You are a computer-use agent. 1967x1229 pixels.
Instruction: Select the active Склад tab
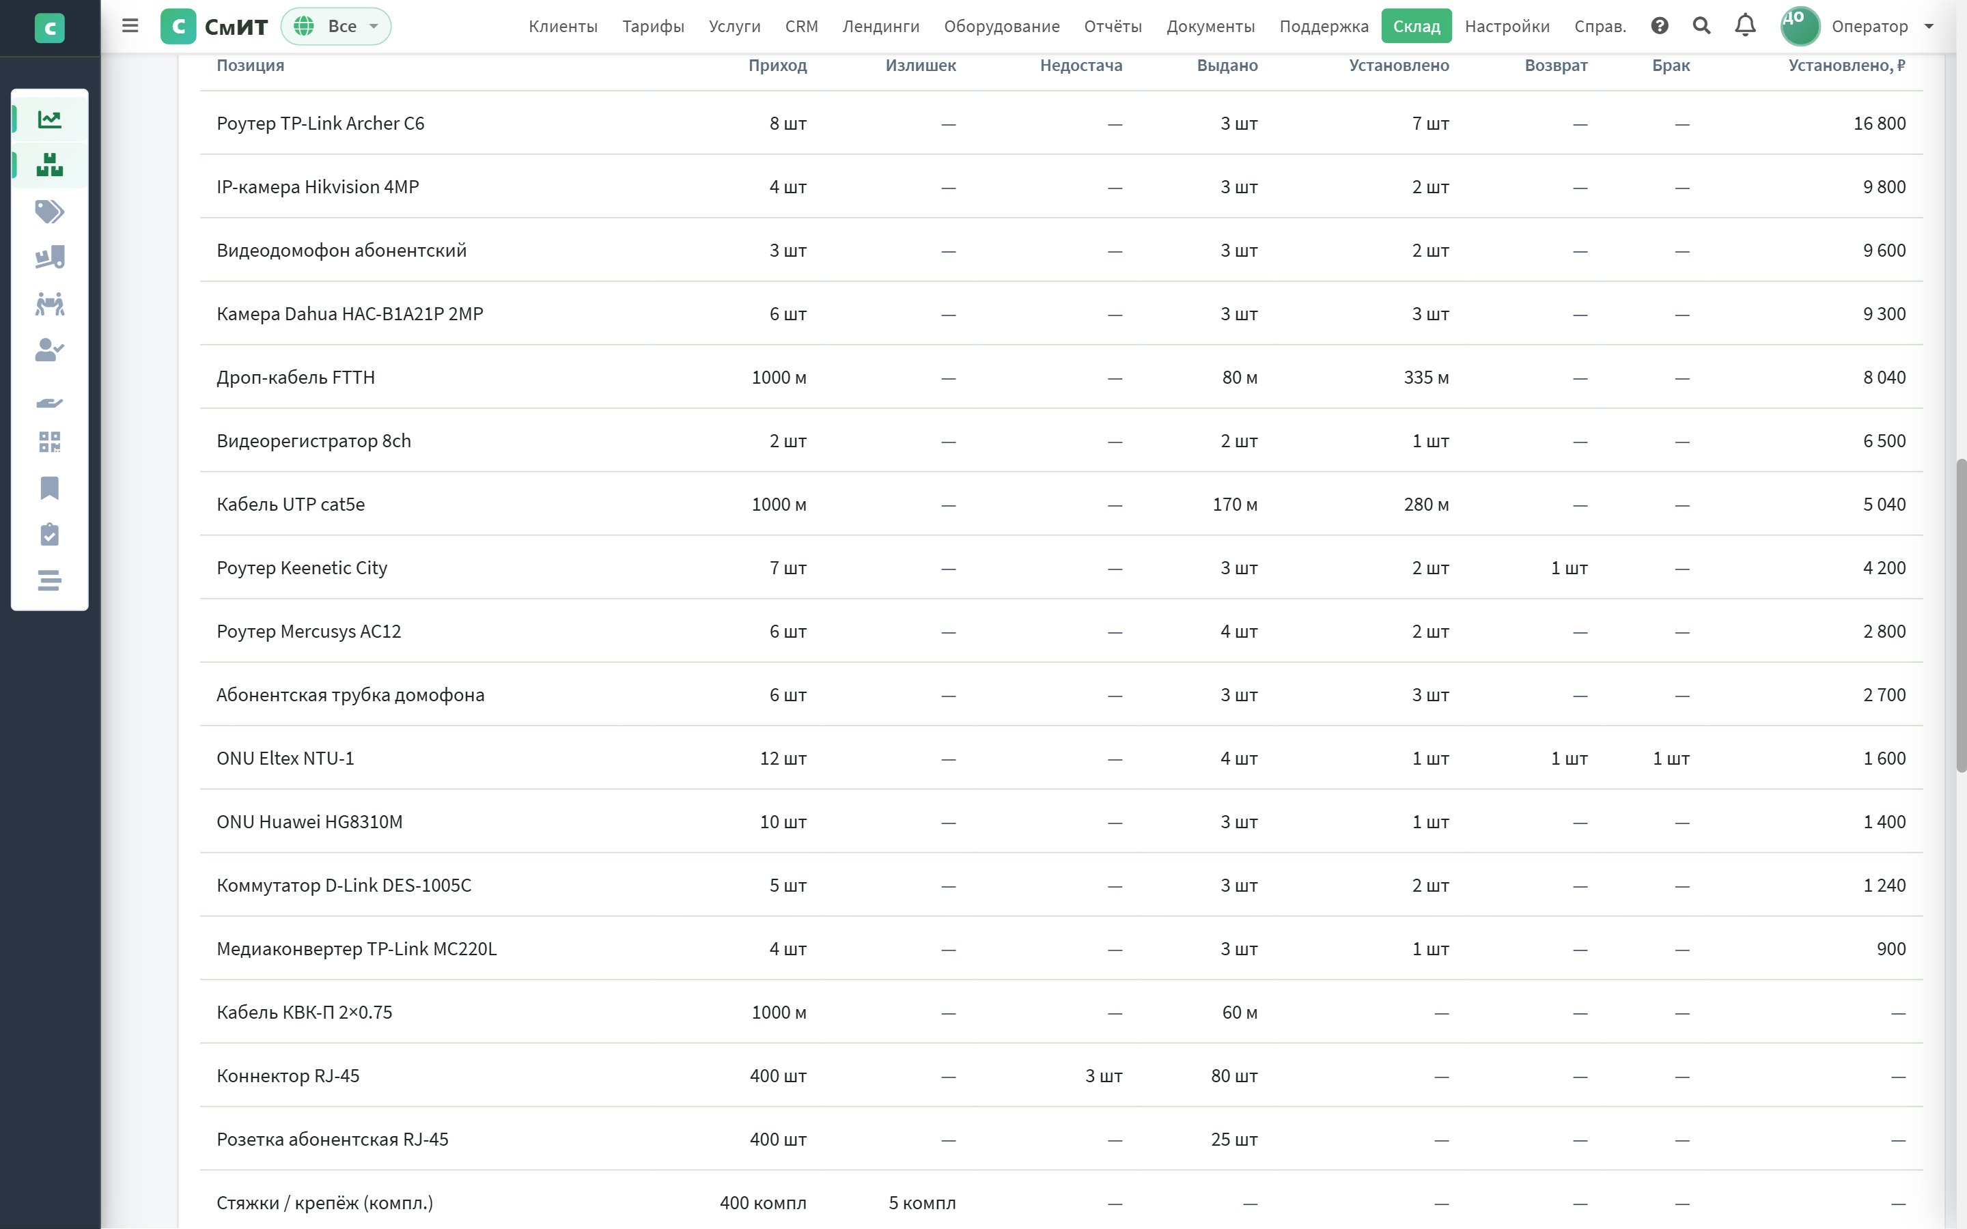1417,27
